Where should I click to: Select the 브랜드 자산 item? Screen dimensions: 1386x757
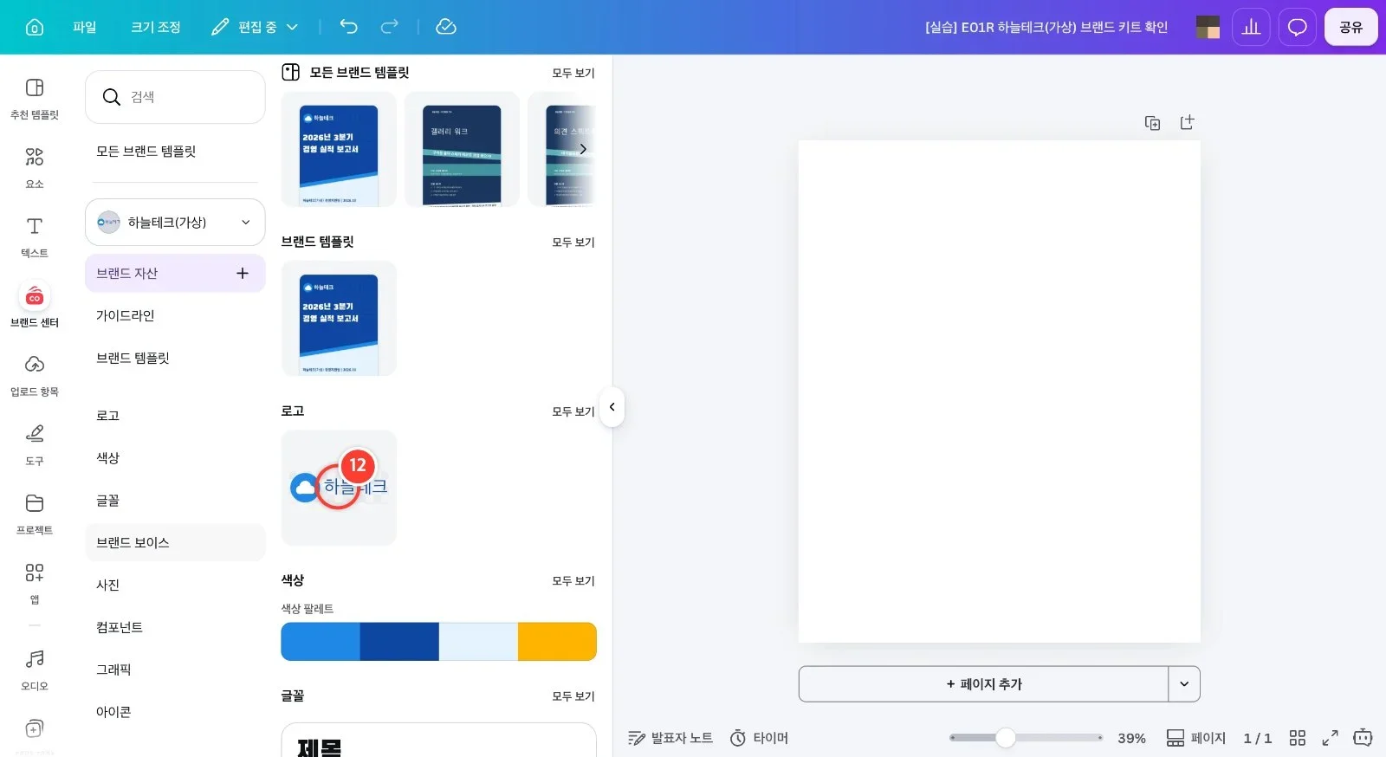pyautogui.click(x=175, y=273)
